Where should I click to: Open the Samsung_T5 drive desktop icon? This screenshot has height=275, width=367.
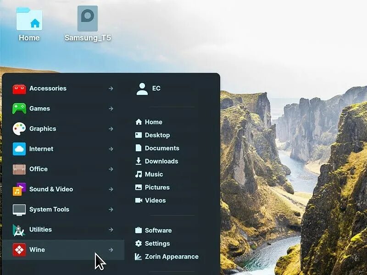click(x=88, y=18)
